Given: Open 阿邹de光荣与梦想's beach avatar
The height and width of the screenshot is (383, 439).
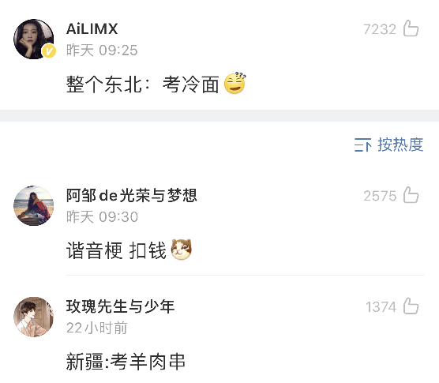Looking at the screenshot, I should tap(34, 205).
